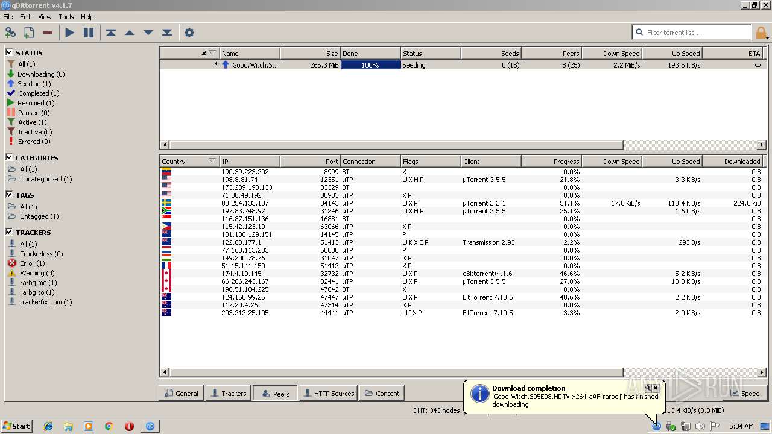
Task: Open Windows Start menu
Action: [x=17, y=426]
